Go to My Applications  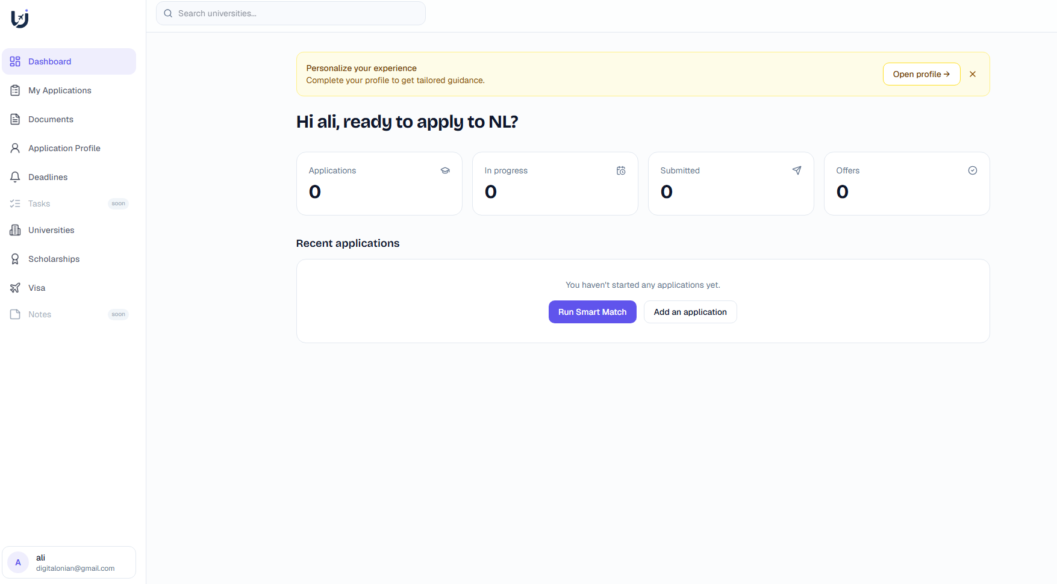(69, 90)
